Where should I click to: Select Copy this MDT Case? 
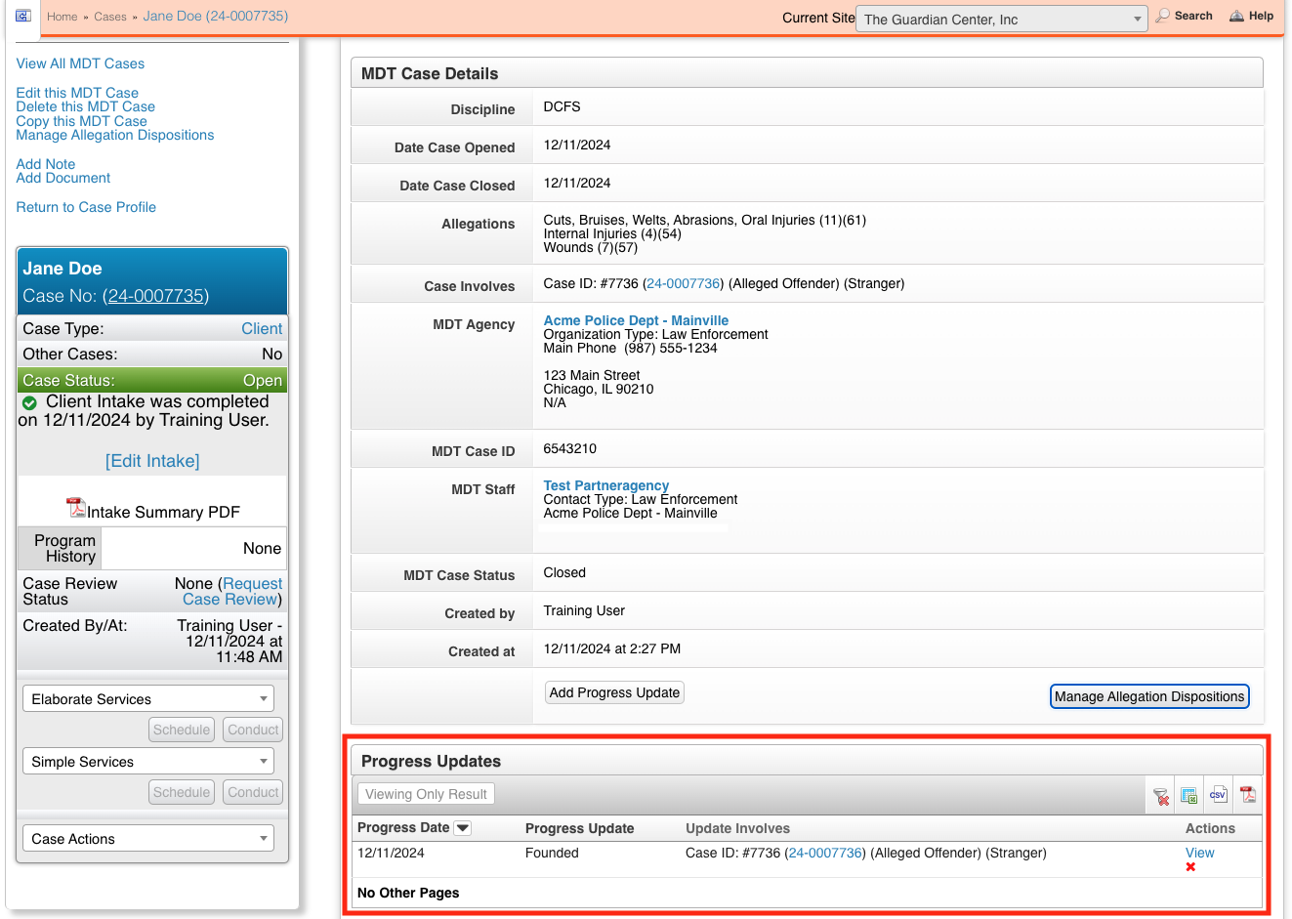82,121
